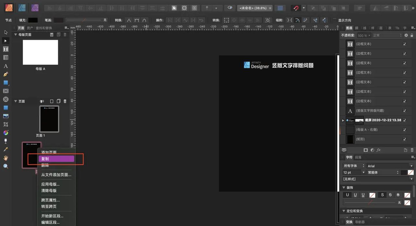Screen dimensions: 416x226
Task: Enable the 显示方向 checkbox
Action: [x=334, y=20]
